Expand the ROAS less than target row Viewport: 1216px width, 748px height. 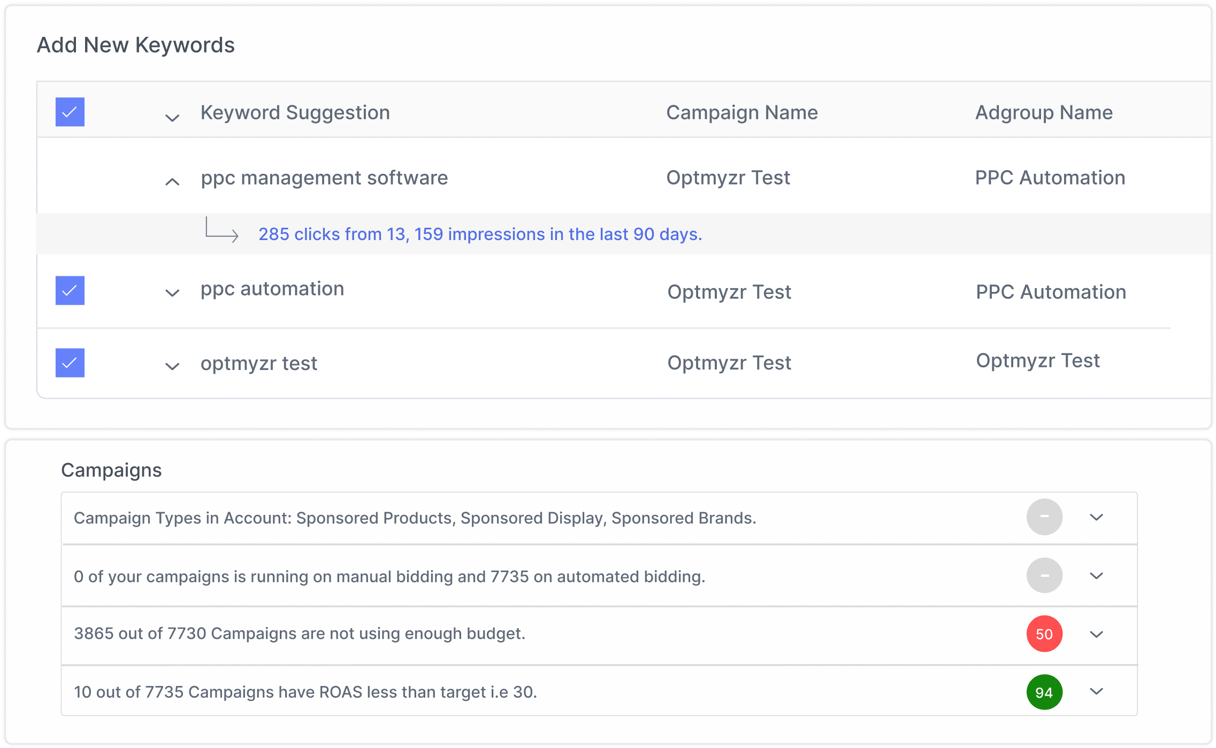(x=1096, y=691)
